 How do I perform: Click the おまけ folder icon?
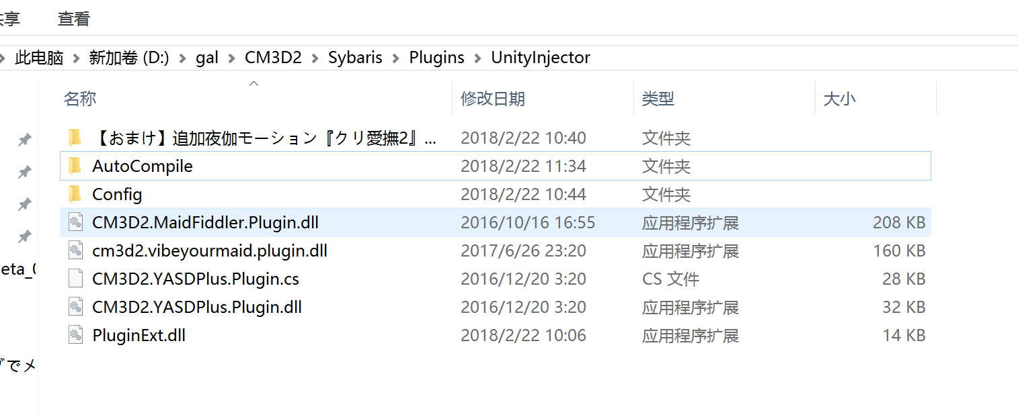tap(75, 138)
